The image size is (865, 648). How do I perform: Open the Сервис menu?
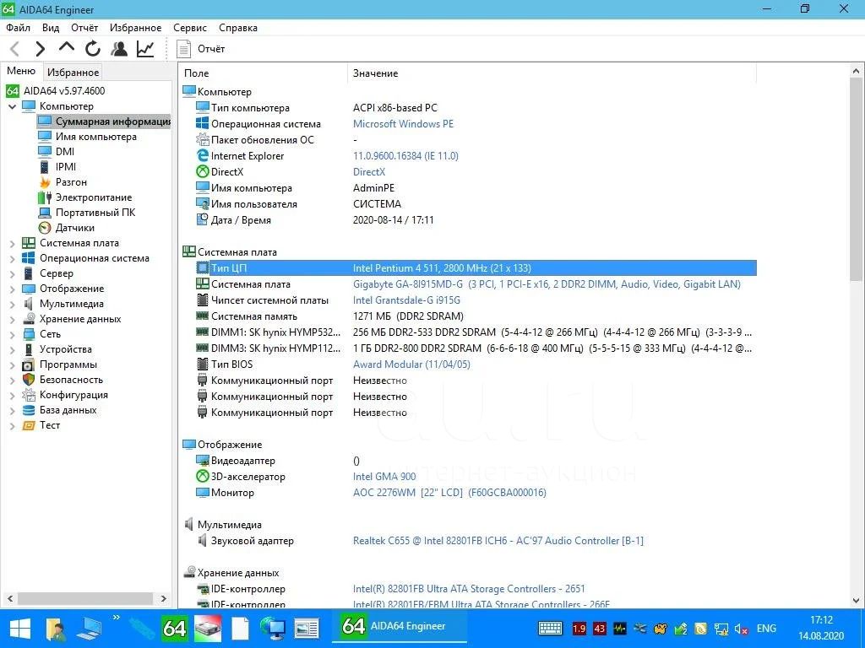[190, 28]
